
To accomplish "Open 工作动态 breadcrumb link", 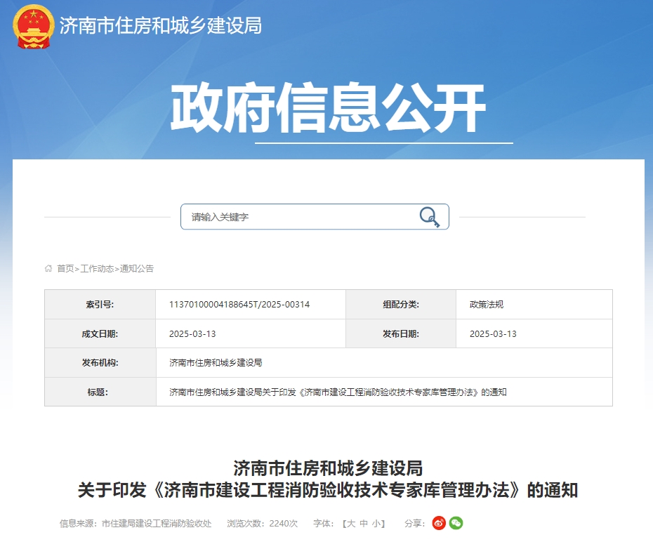I will coord(97,268).
